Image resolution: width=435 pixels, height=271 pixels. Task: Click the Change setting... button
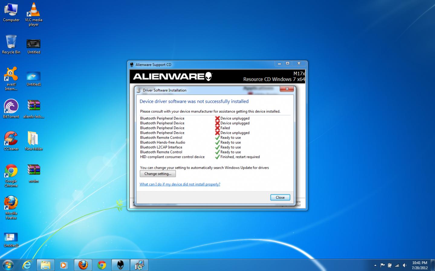pyautogui.click(x=158, y=174)
